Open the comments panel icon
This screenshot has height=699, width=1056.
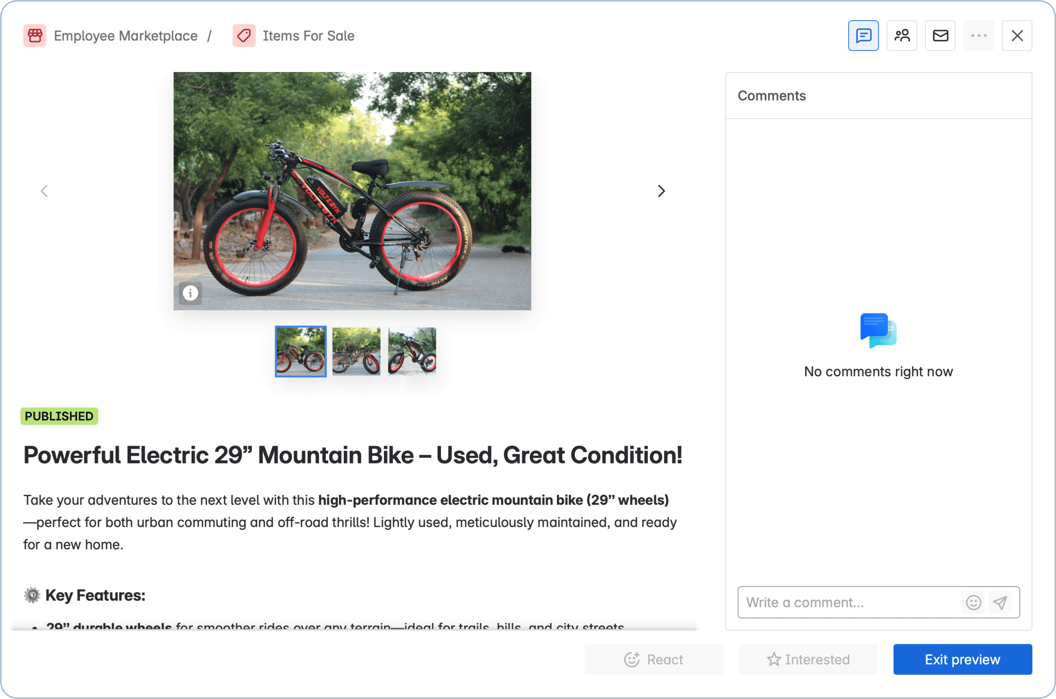863,35
